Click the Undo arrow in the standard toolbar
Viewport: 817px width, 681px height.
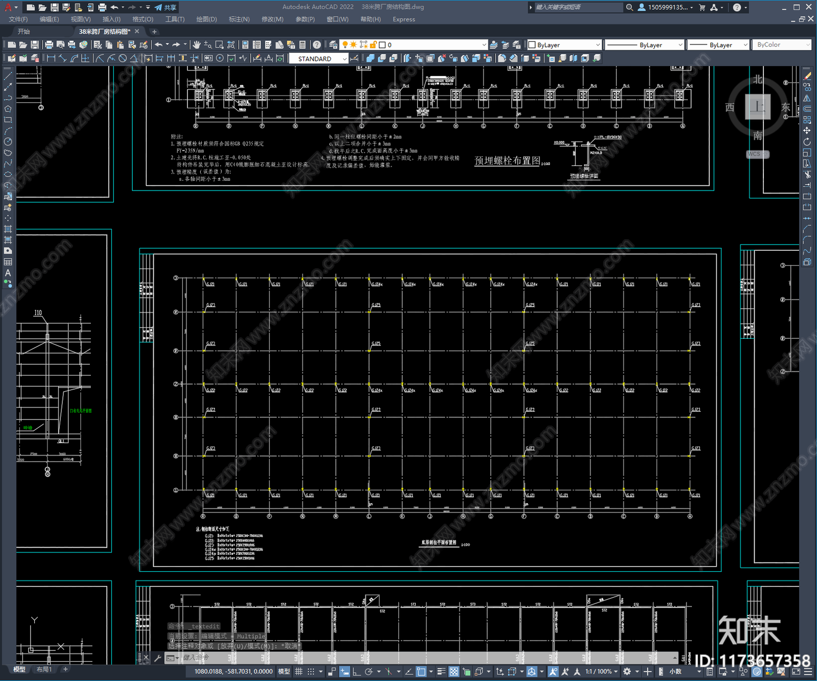(159, 45)
